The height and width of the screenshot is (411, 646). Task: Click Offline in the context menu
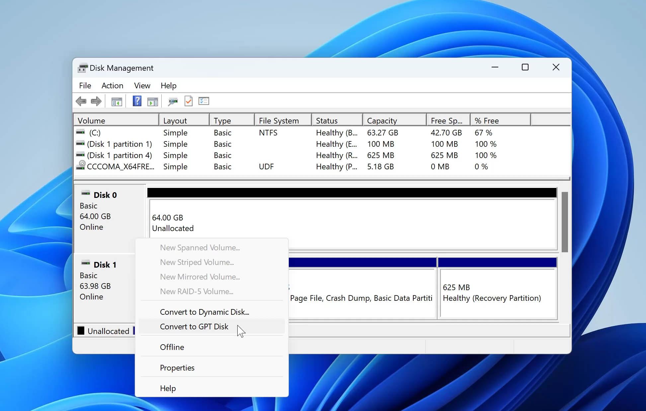click(x=172, y=347)
